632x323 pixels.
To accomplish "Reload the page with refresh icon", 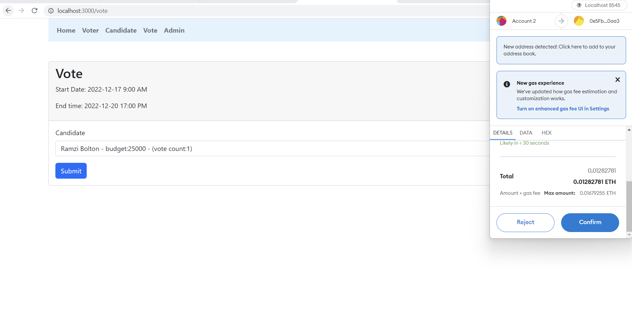I will coord(35,11).
